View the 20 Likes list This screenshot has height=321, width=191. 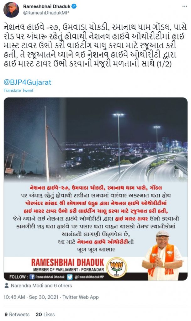coord(45,314)
